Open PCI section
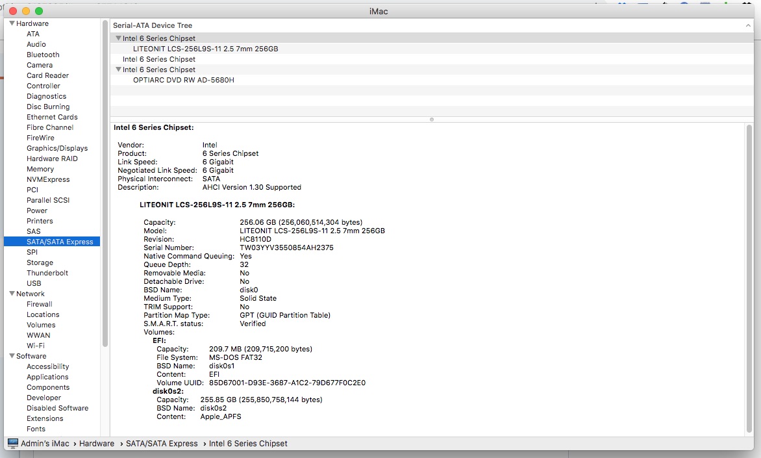The image size is (761, 458). (x=32, y=190)
